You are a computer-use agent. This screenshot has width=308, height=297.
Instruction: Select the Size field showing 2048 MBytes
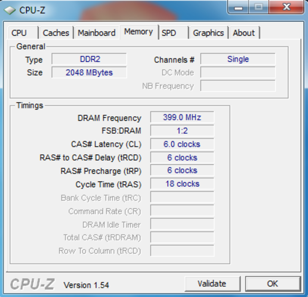coord(89,73)
